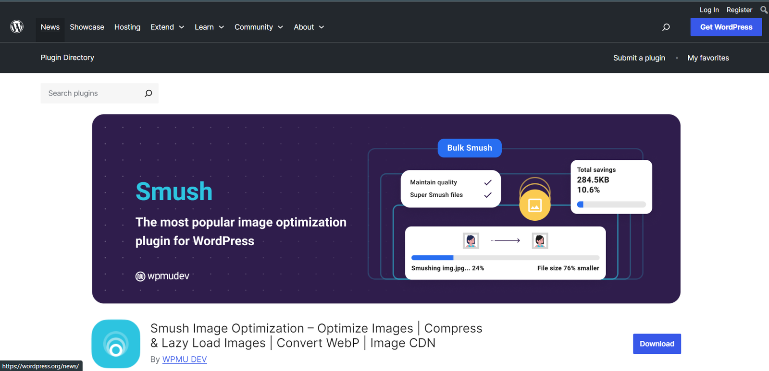Open the Showcase menu item
Viewport: 769px width, 371px height.
coord(87,27)
